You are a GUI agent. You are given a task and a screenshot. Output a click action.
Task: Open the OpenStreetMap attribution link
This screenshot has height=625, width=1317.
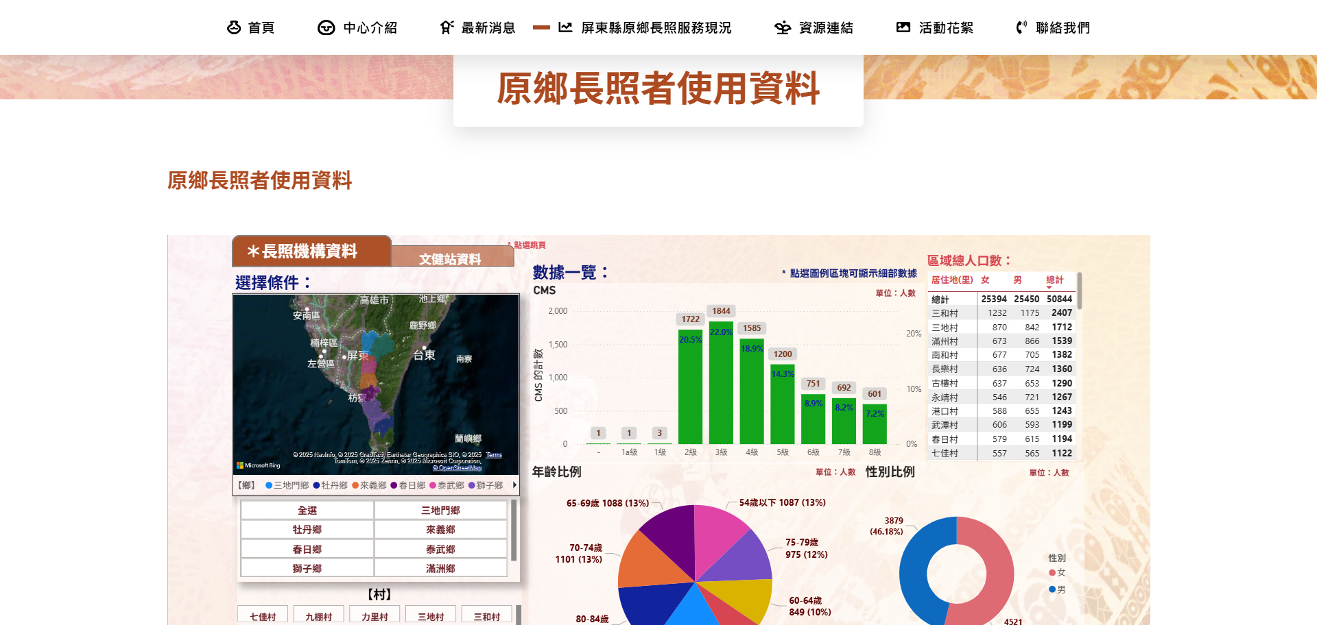(457, 468)
